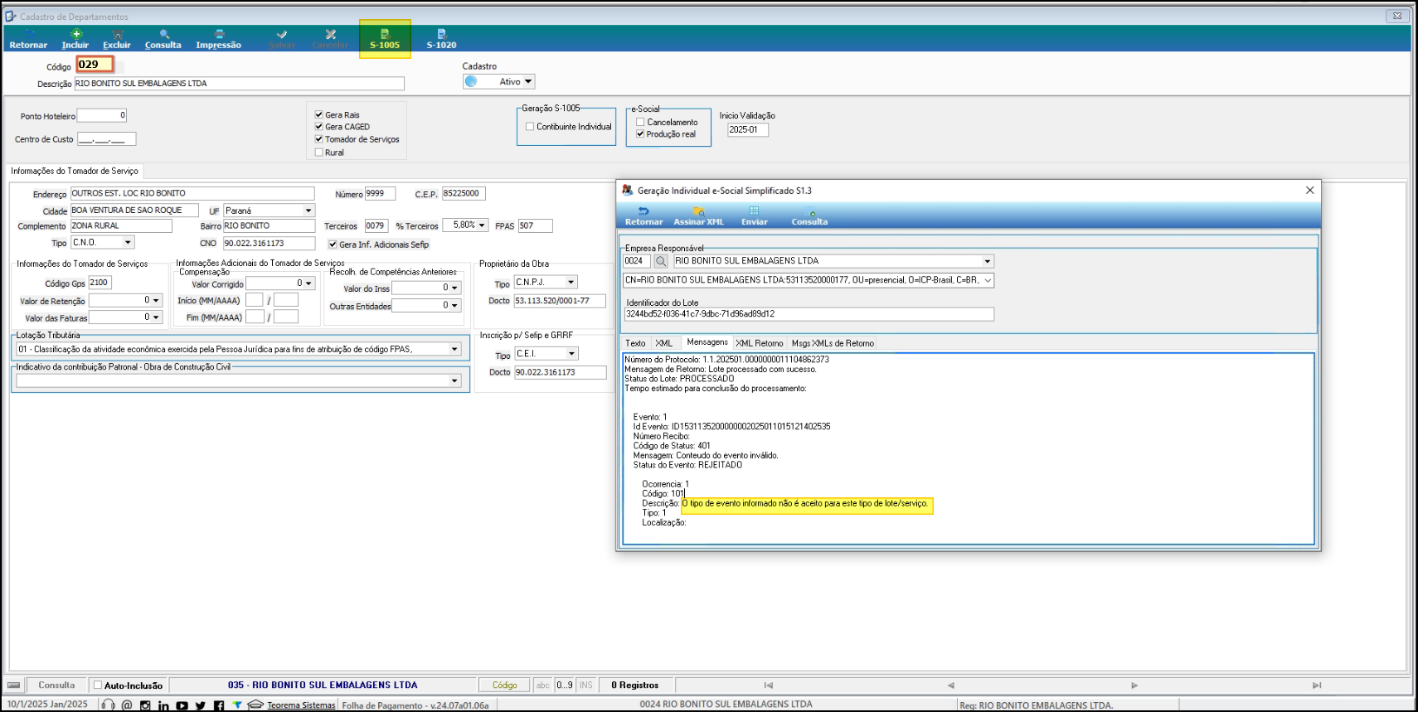
Task: Expand the Lotação Tributária dropdown
Action: [454, 349]
